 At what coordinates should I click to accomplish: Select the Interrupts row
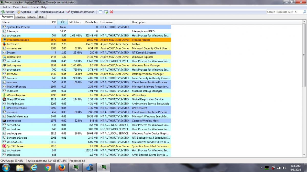86,31
